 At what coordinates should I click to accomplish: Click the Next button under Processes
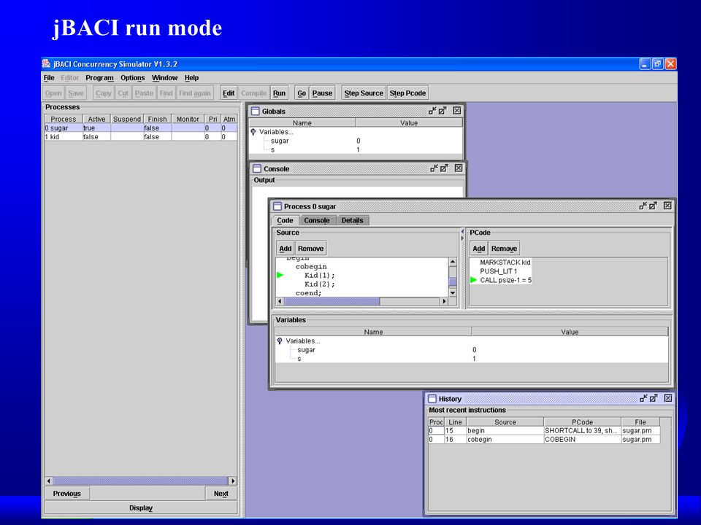221,494
